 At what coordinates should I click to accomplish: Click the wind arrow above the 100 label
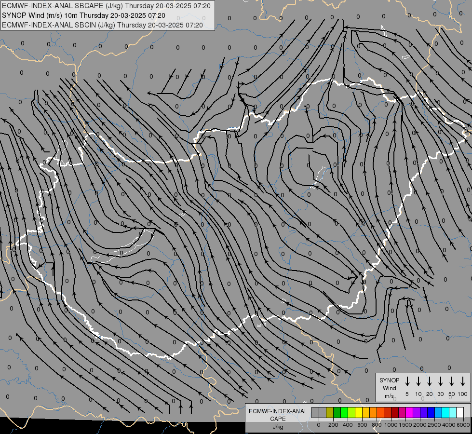coord(463,381)
